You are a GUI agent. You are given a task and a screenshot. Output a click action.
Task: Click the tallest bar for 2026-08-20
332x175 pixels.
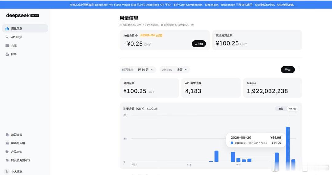288,144
